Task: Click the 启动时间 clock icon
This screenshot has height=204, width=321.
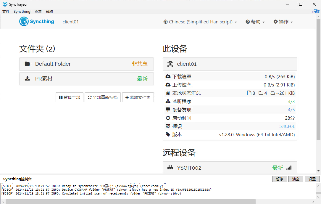Action: [168, 118]
